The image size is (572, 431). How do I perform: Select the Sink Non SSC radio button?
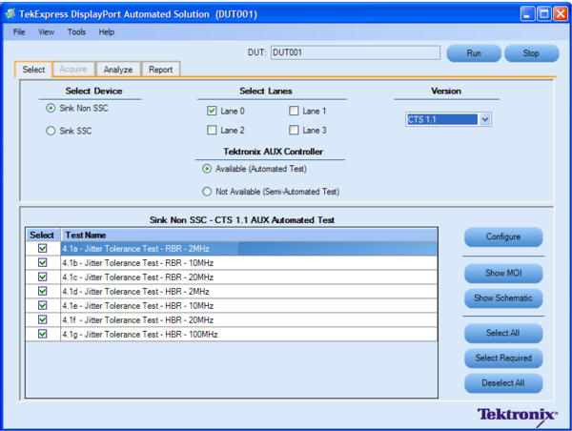(x=51, y=108)
